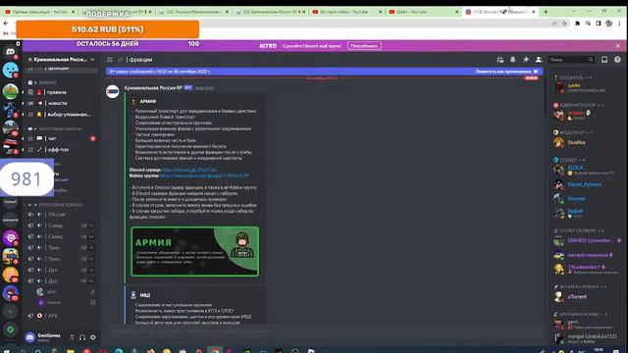Click the 981 counter bubble
Image resolution: width=628 pixels, height=353 pixels.
(x=26, y=178)
